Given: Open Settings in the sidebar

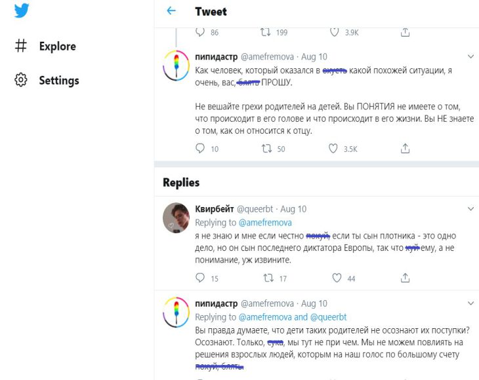Looking at the screenshot, I should pyautogui.click(x=58, y=81).
